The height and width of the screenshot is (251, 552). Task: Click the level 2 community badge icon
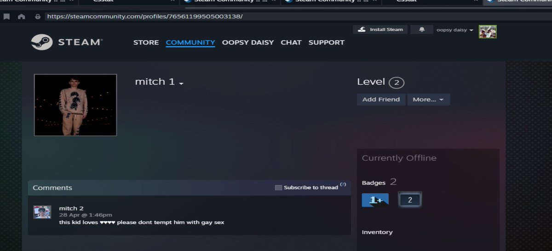410,200
